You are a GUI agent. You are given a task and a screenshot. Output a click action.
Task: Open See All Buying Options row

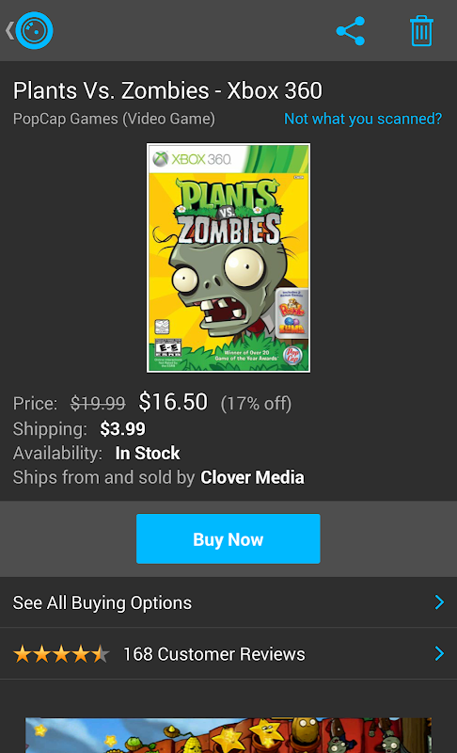228,602
